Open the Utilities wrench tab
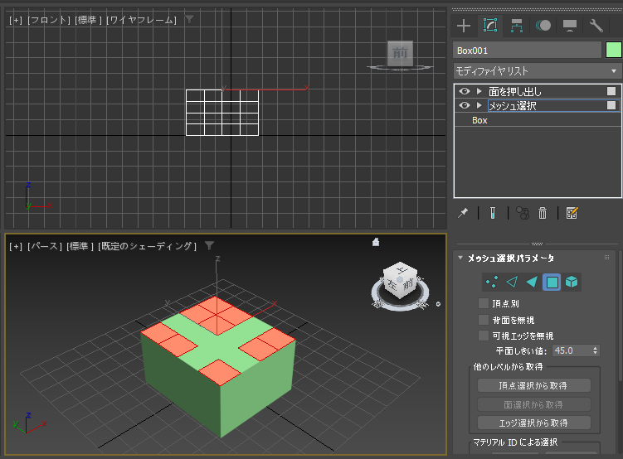 [596, 26]
